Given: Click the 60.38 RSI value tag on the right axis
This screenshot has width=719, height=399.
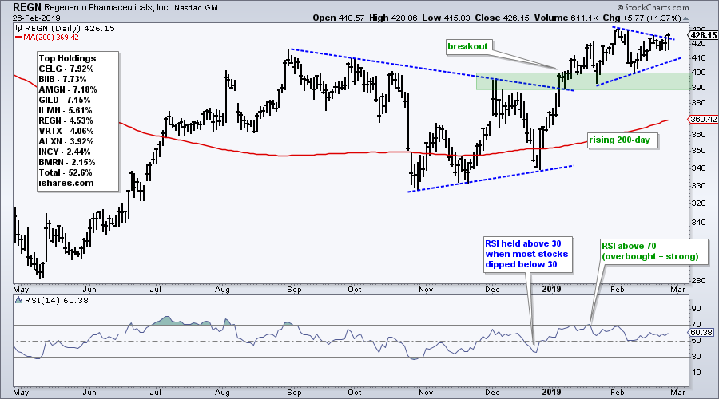Looking at the screenshot, I should [x=701, y=333].
